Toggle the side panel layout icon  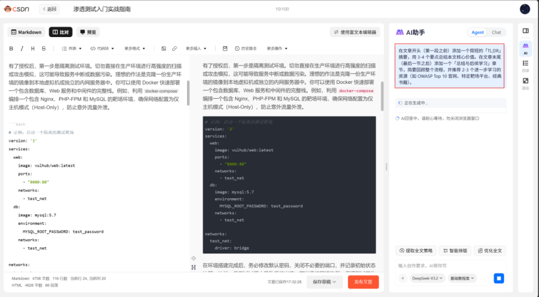click(x=525, y=31)
